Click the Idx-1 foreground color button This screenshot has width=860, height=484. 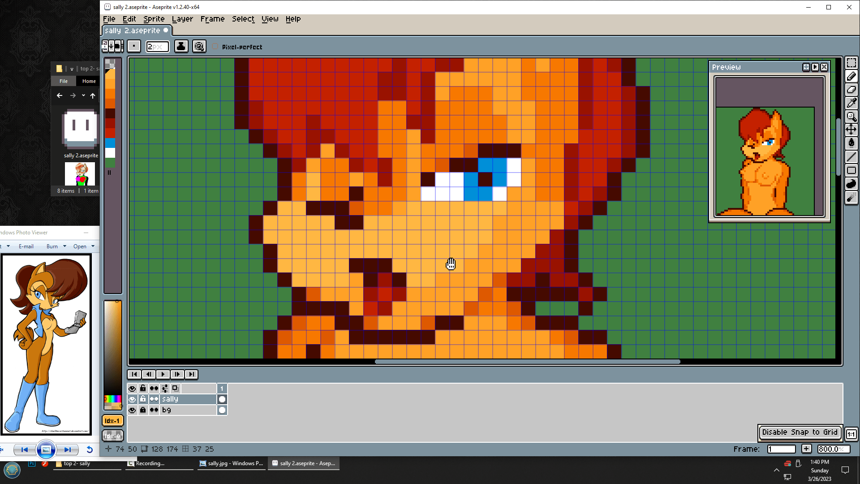coord(112,421)
